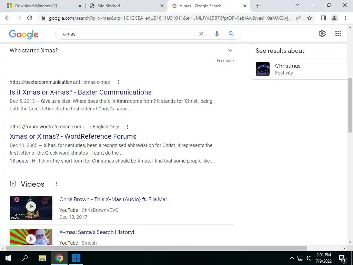Viewport: 353px width, 265px height.
Task: Close the Download Windows 11 tab
Action: (x=80, y=6)
